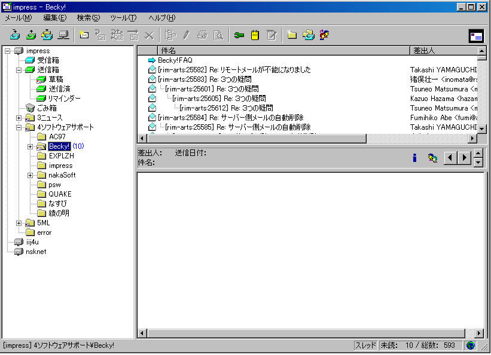The width and height of the screenshot is (491, 355).
Task: Click message list horizontal scroll left arrow
Action: pyautogui.click(x=142, y=138)
